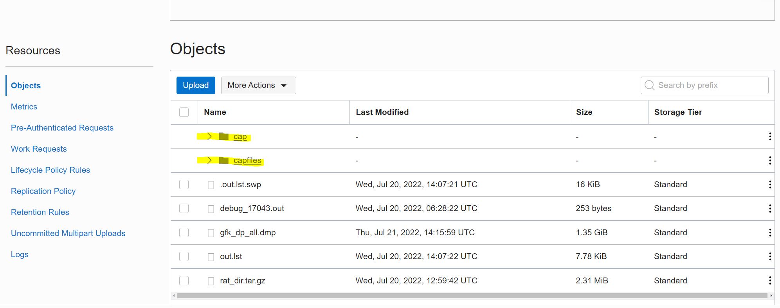
Task: Expand the cap folder chevron
Action: (x=209, y=136)
